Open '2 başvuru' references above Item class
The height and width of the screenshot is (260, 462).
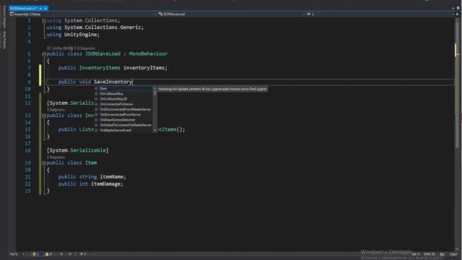(x=56, y=157)
